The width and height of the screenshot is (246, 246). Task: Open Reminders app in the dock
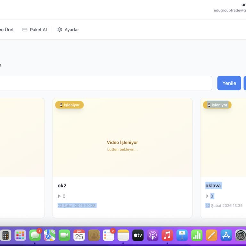[108, 235]
